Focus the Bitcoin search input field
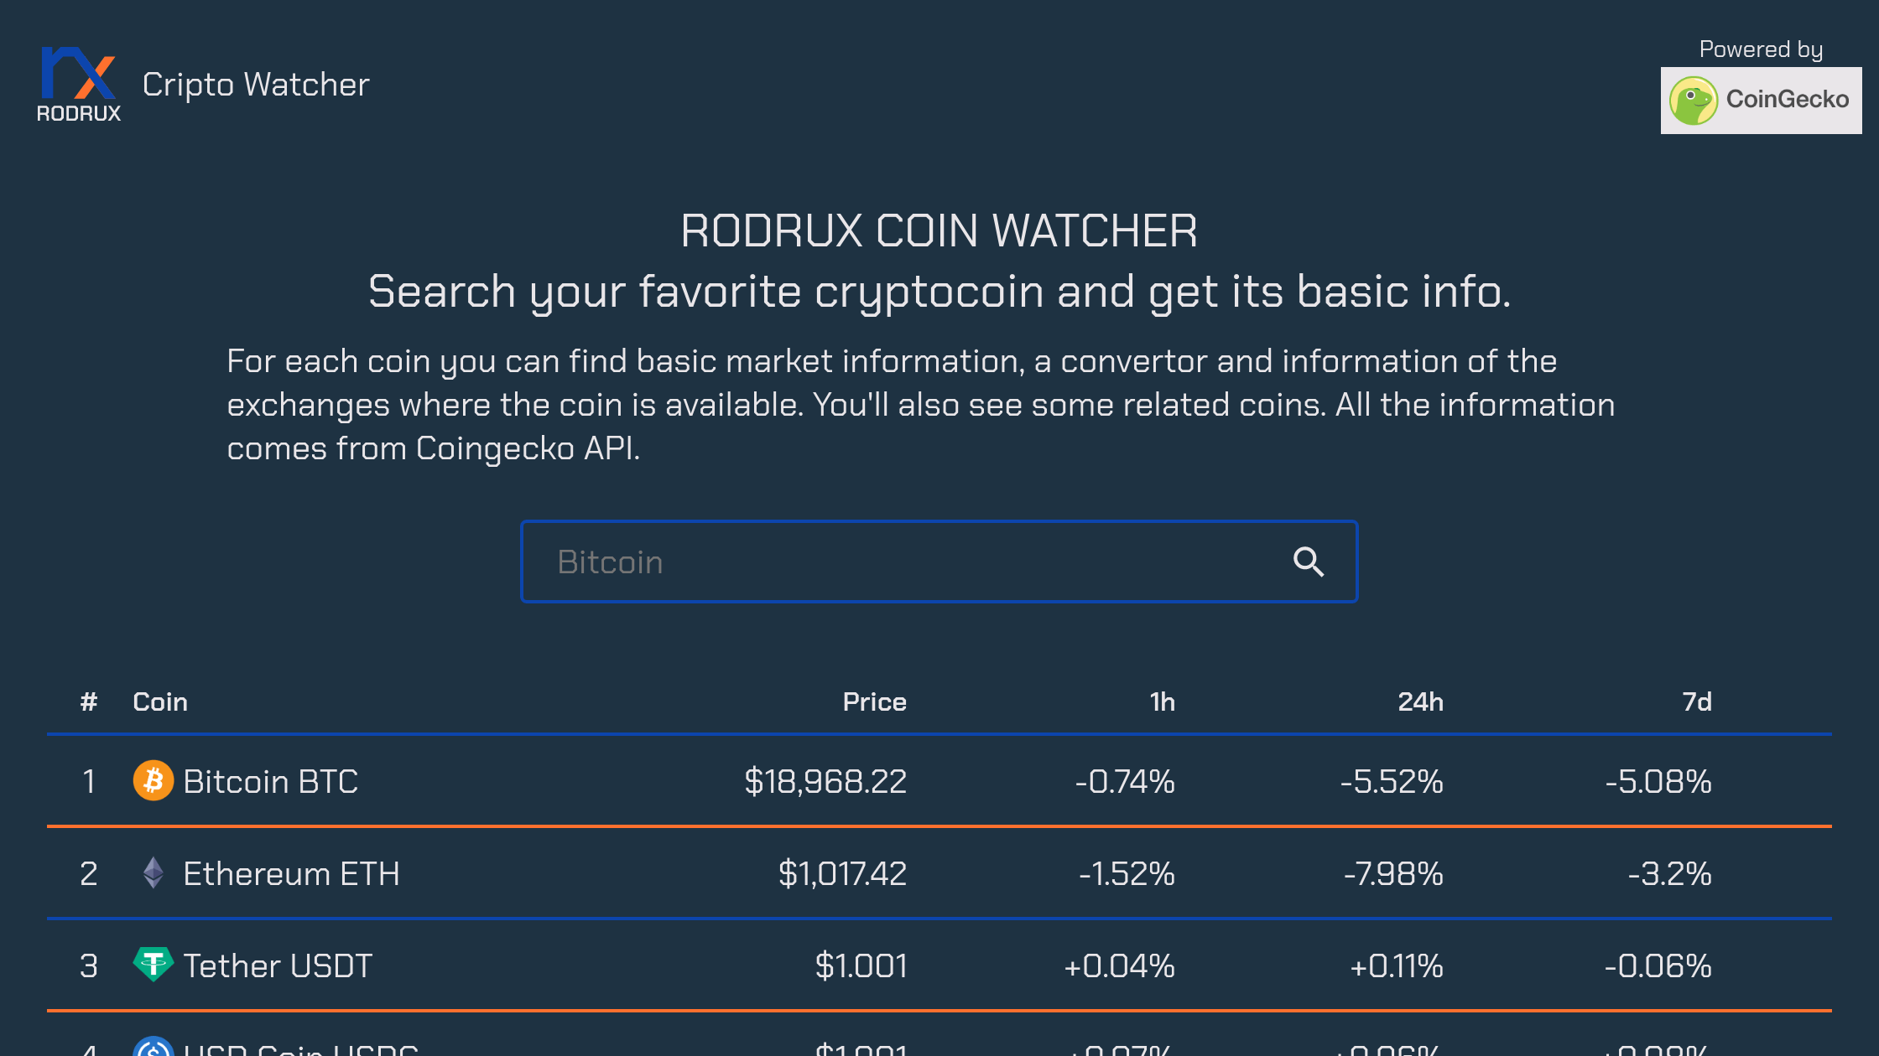 coord(939,562)
